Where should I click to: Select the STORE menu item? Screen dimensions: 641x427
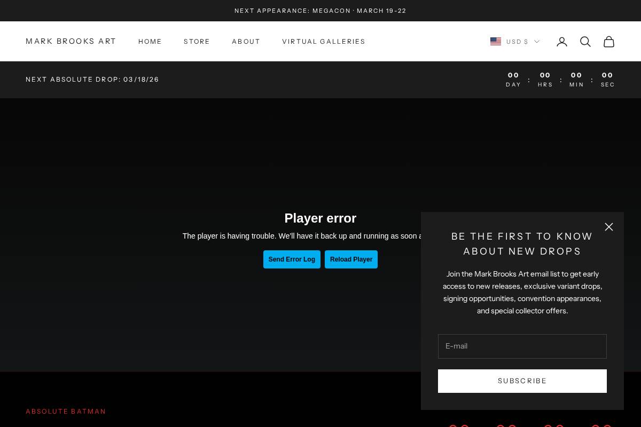197,41
